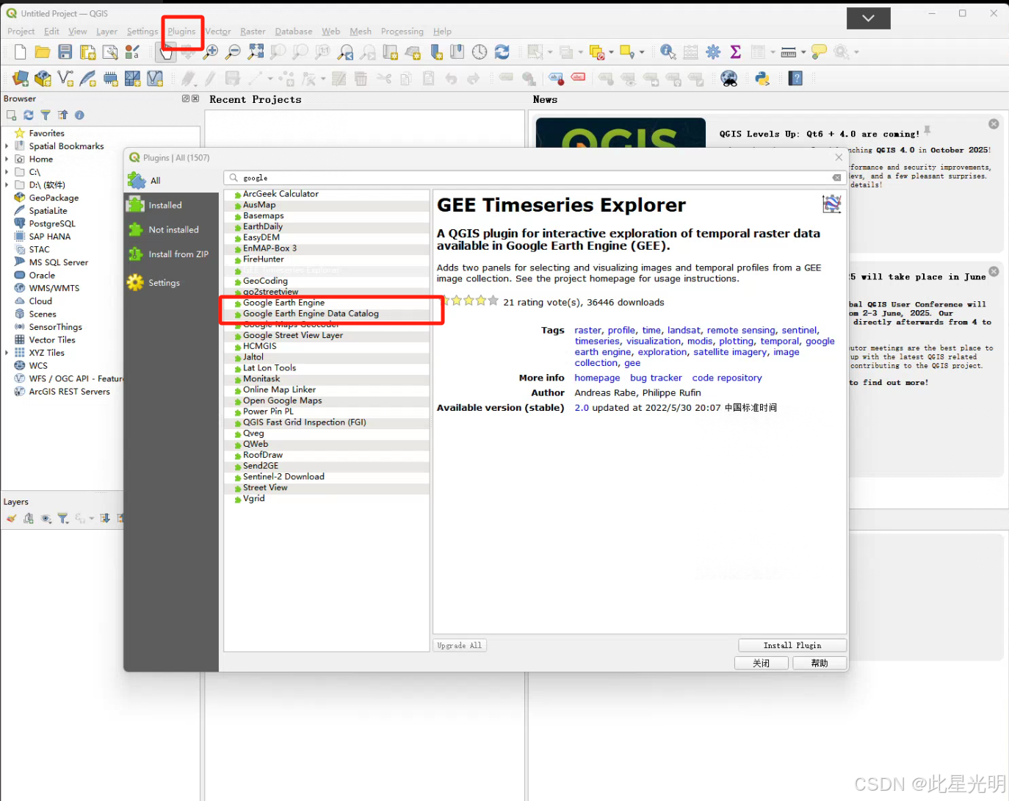The image size is (1009, 801).
Task: Select Google Earth Engine Data Catalog plugin
Action: click(x=327, y=314)
